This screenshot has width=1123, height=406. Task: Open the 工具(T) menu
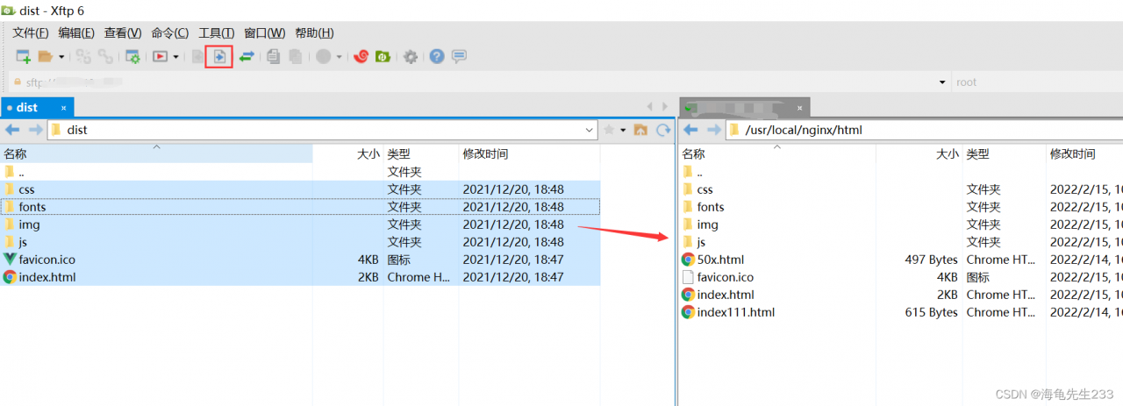[217, 33]
